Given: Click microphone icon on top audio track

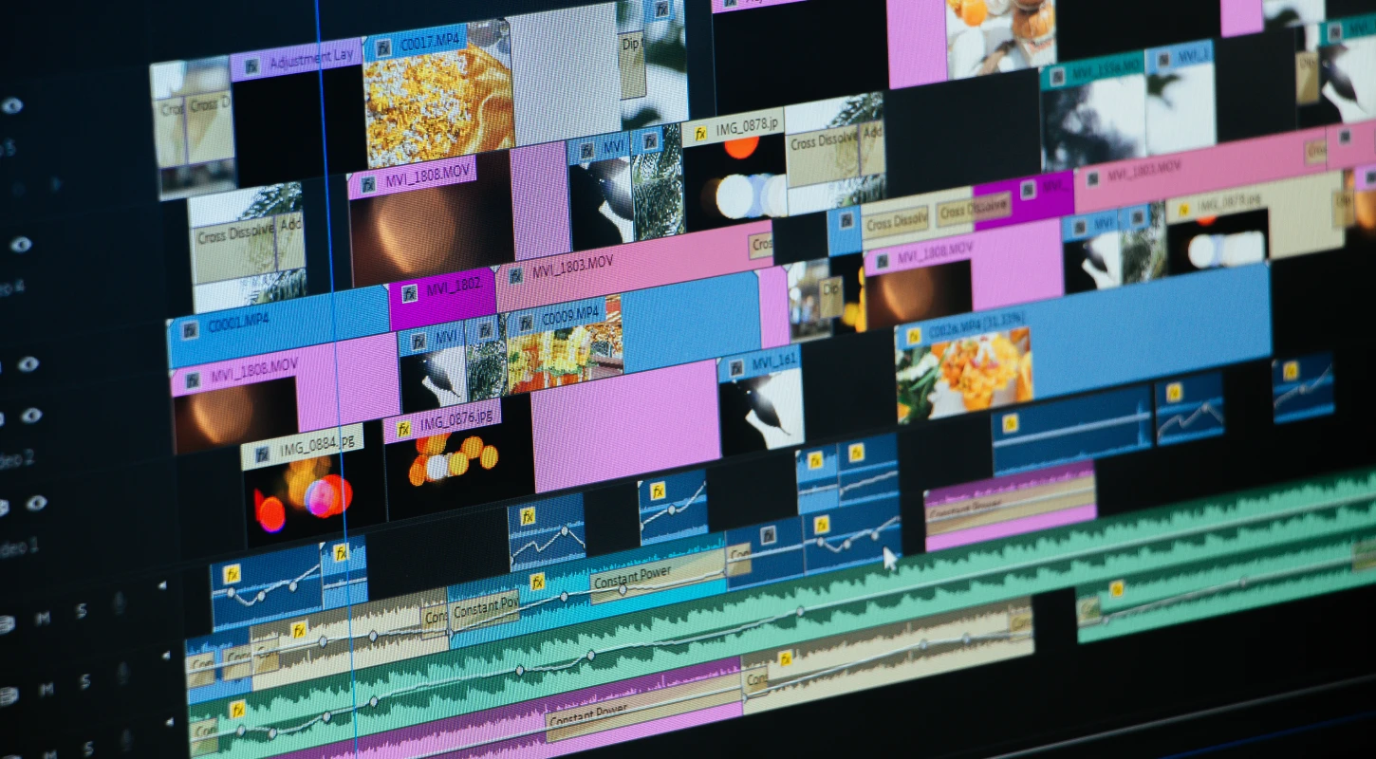Looking at the screenshot, I should pos(119,602).
